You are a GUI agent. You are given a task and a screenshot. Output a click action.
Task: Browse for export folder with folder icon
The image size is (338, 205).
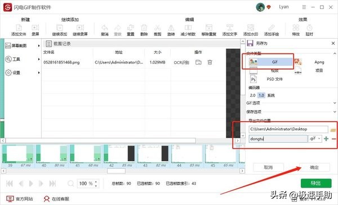coord(333,130)
